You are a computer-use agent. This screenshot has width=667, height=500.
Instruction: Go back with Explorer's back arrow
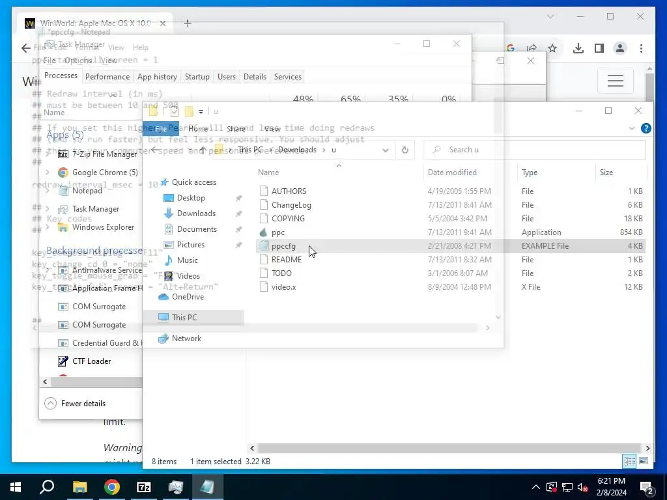tap(155, 150)
